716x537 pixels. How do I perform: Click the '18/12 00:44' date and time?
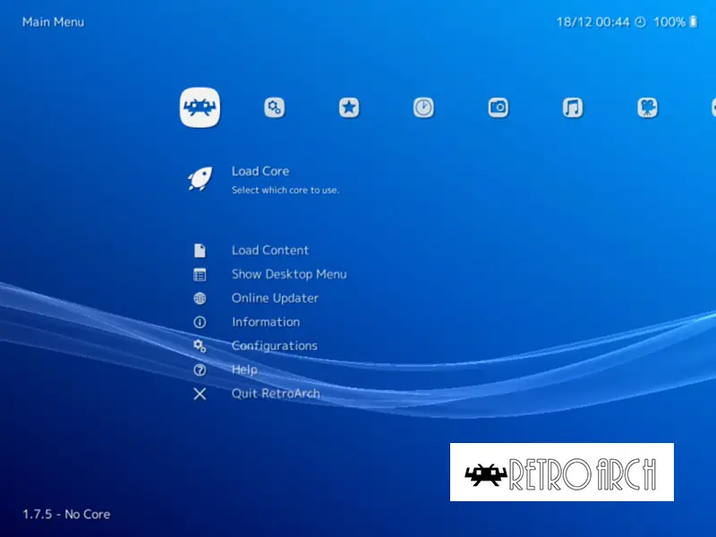pos(592,21)
